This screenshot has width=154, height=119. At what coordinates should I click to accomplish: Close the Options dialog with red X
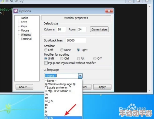pos(109,11)
